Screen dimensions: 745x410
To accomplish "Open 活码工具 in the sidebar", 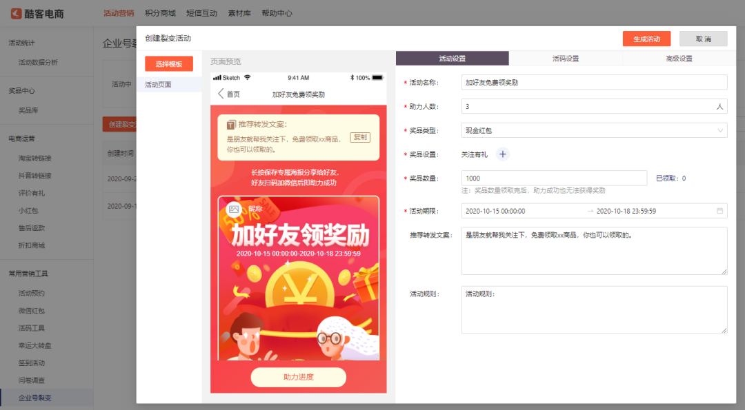I will [31, 328].
